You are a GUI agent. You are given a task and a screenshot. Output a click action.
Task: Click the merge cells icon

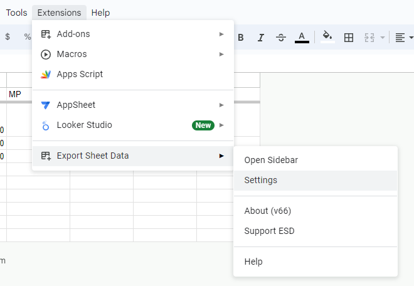tap(369, 38)
